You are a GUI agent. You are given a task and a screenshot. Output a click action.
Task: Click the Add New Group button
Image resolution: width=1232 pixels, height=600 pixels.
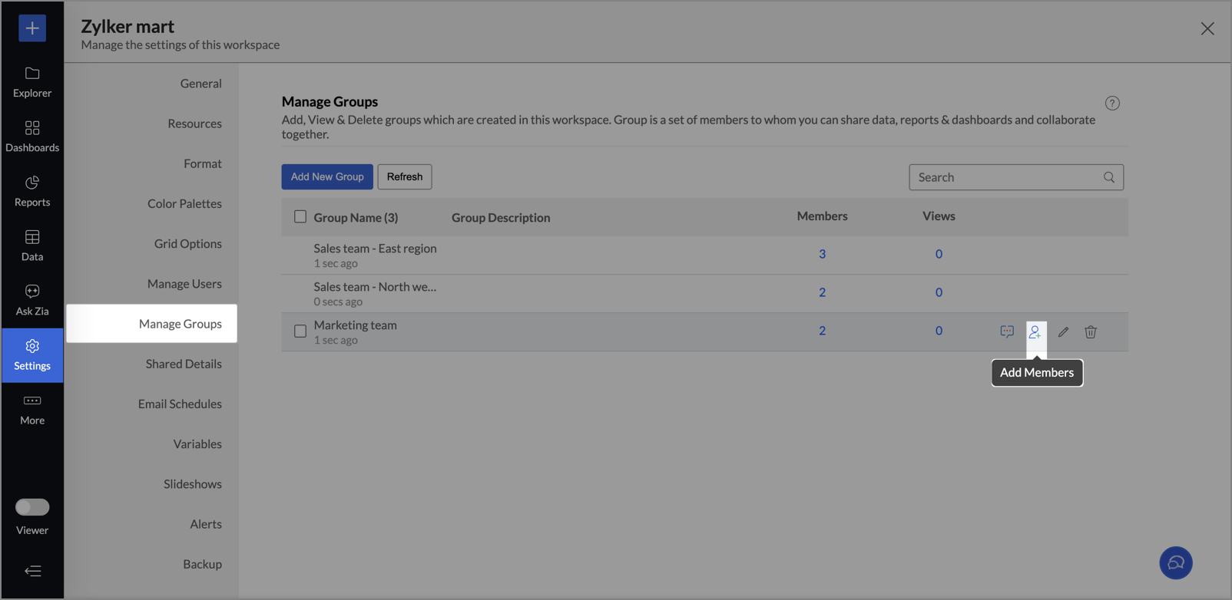(x=327, y=176)
